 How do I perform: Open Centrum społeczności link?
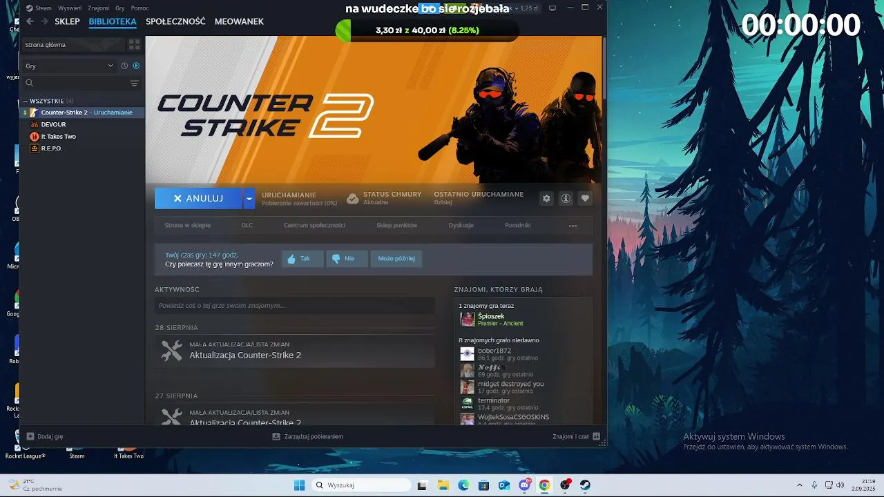pos(314,226)
